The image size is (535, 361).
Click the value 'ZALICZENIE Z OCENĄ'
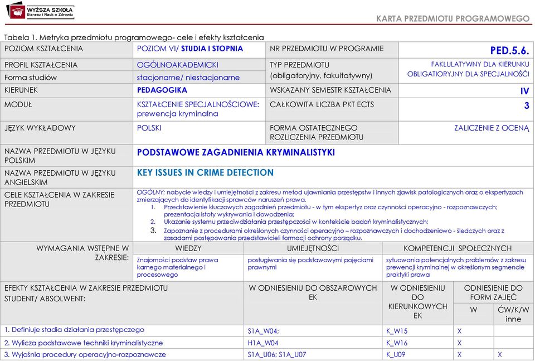coord(492,128)
